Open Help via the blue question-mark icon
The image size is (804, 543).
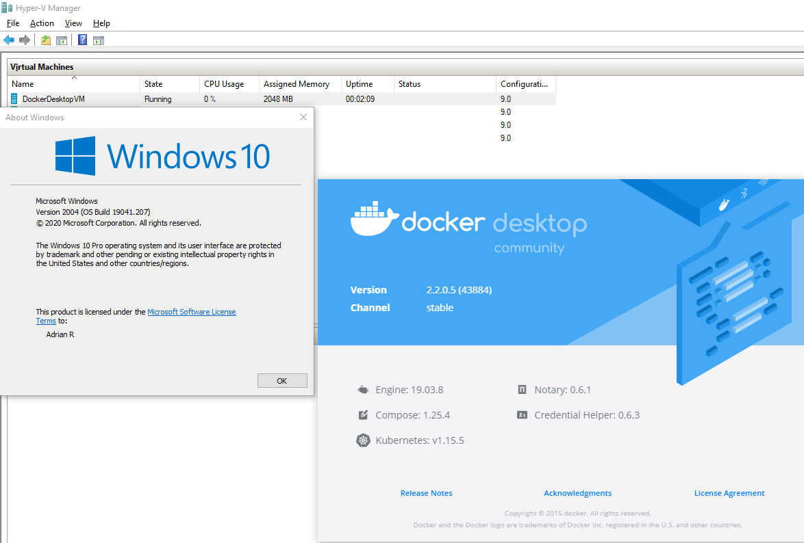(x=83, y=40)
